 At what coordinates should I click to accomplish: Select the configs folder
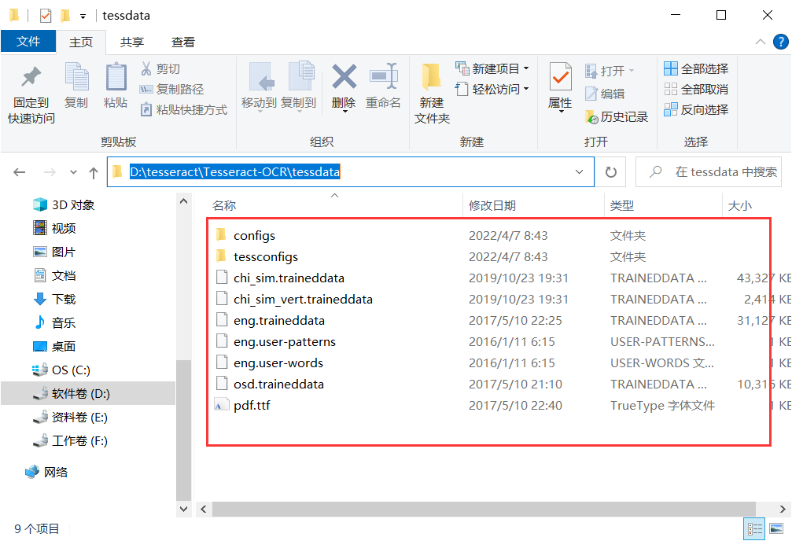(x=254, y=235)
